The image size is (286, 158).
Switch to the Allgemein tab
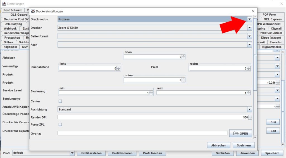(10, 47)
